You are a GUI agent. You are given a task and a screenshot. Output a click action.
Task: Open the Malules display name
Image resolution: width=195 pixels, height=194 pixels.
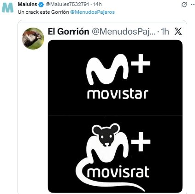click(28, 4)
